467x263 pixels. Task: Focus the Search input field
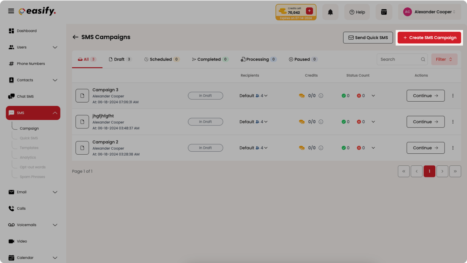click(x=402, y=59)
